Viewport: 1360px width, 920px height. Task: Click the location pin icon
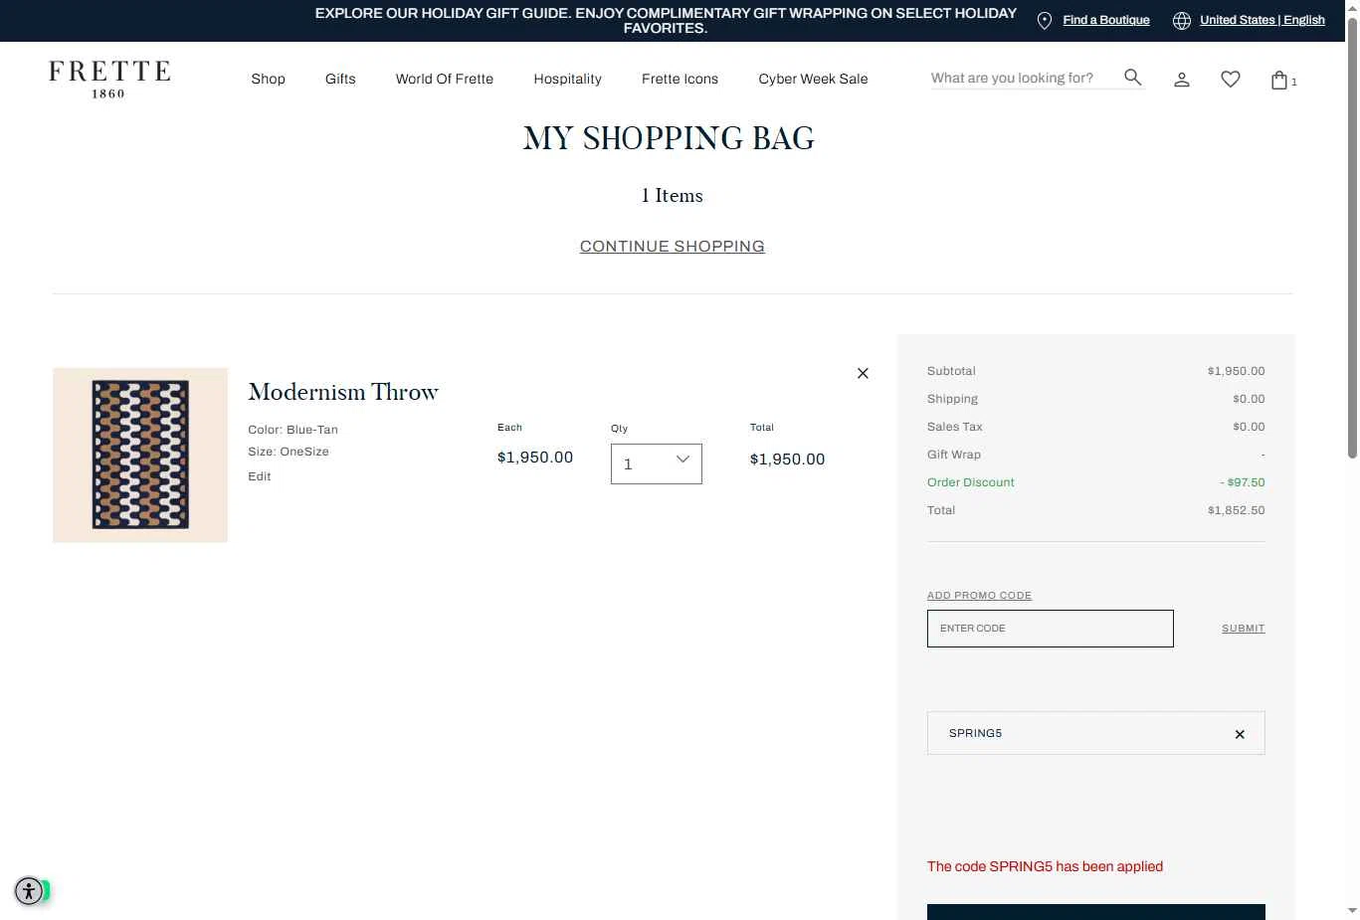[x=1045, y=21]
